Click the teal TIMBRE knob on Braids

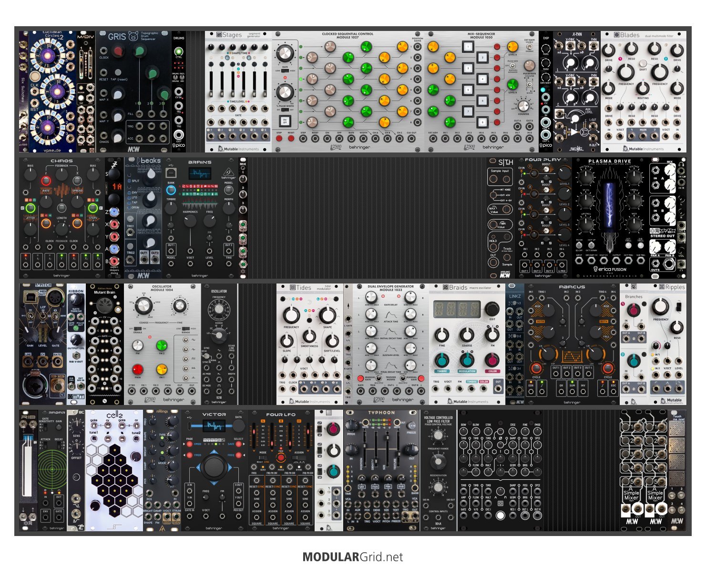pos(442,360)
